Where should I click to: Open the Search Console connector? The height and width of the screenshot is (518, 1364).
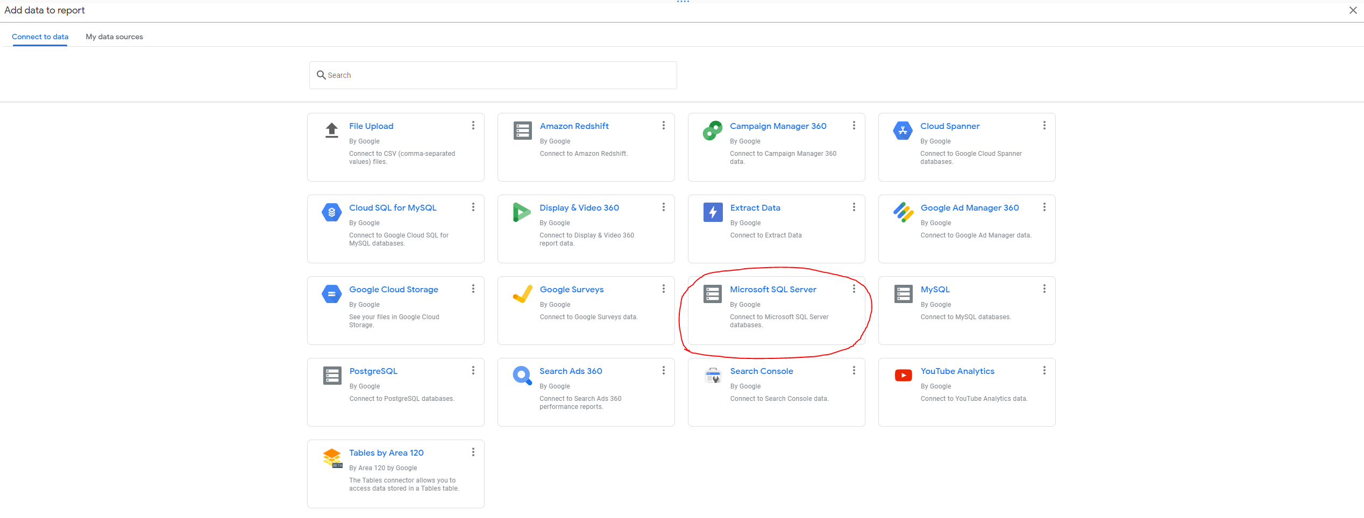[761, 371]
